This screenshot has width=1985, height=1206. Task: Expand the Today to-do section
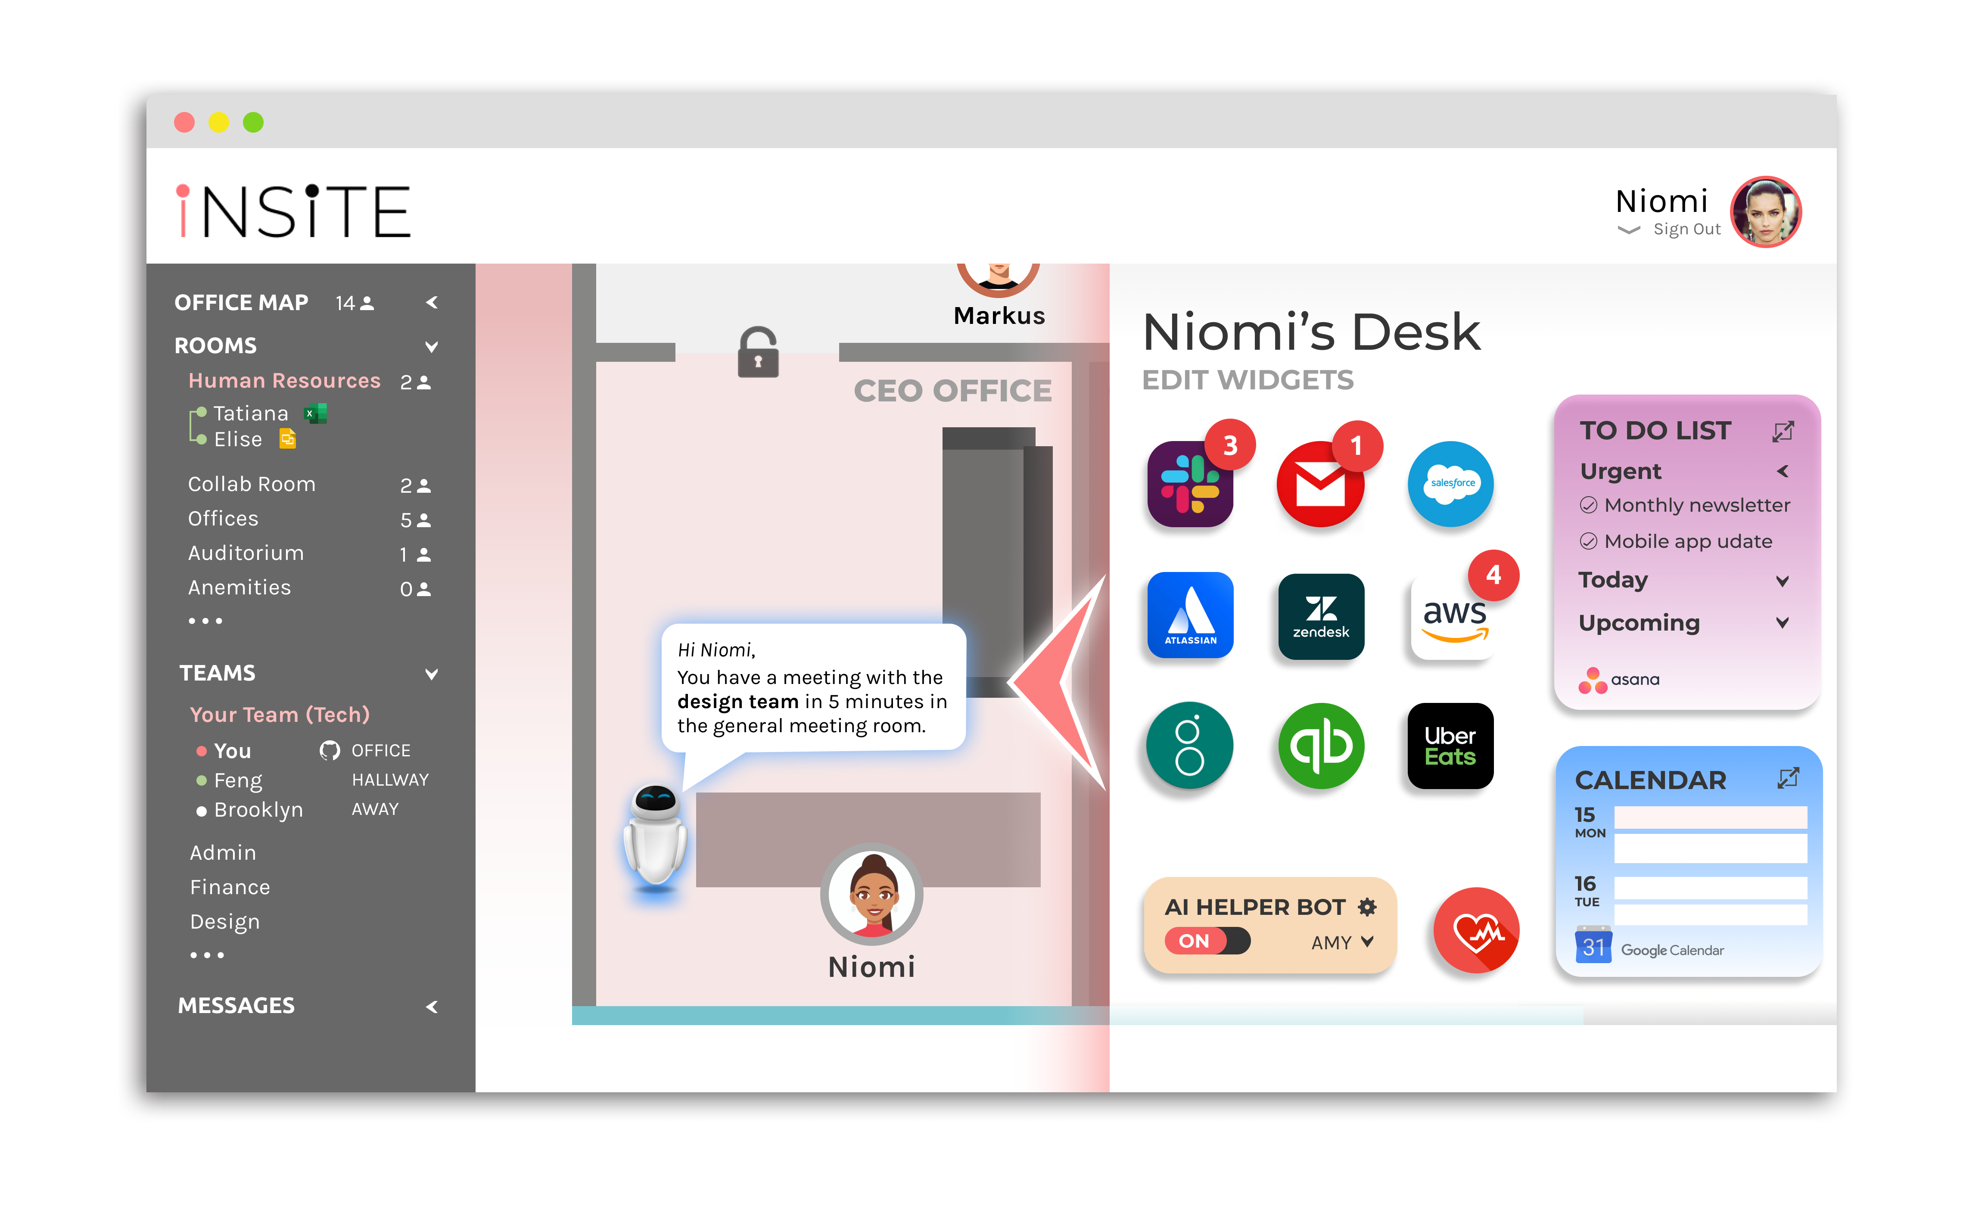[x=1782, y=581]
